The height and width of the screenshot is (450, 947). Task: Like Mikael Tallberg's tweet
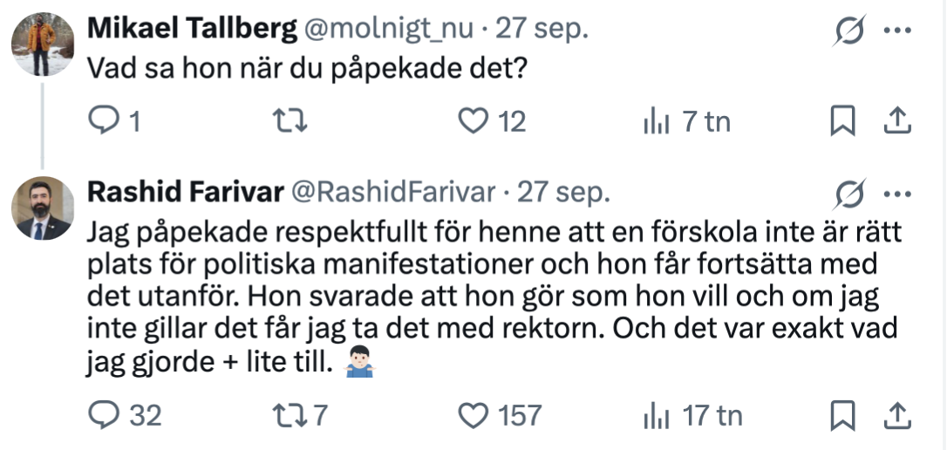[473, 121]
